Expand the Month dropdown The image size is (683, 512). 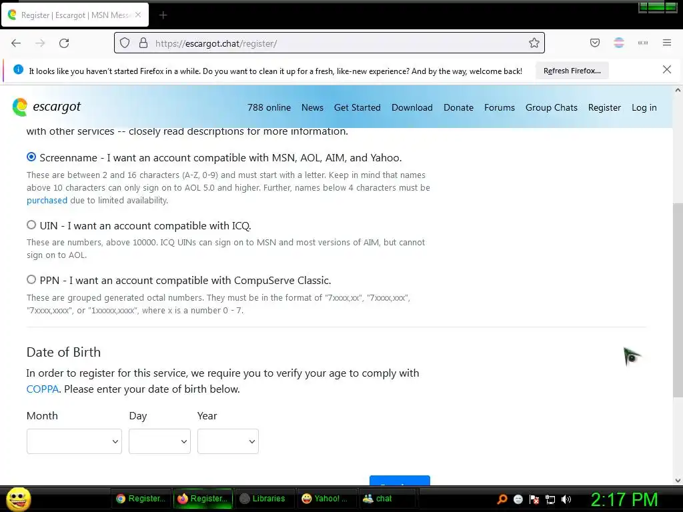point(74,441)
